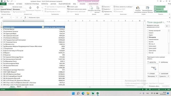The height and width of the screenshot is (96, 171).
Task: Open the Name Box dropdown arrow
Action: point(11,17)
